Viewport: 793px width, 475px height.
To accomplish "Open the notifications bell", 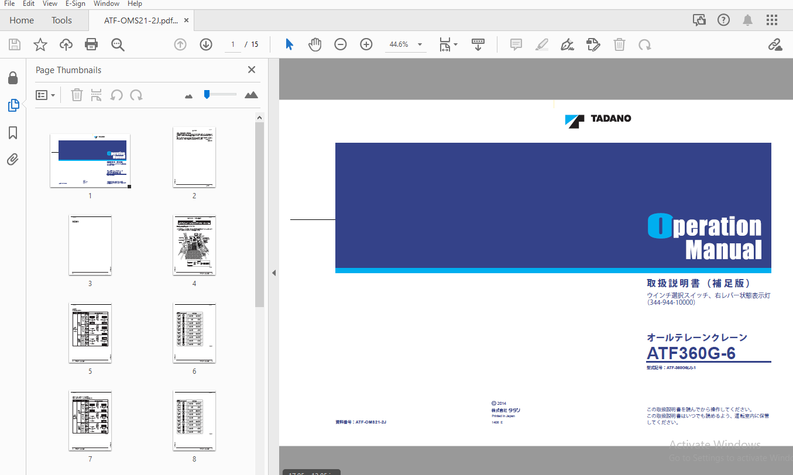I will tap(747, 20).
